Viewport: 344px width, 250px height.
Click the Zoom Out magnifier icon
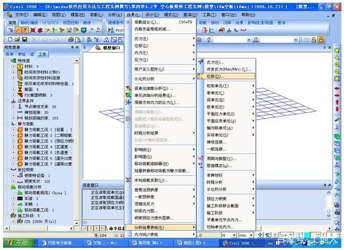click(x=336, y=72)
